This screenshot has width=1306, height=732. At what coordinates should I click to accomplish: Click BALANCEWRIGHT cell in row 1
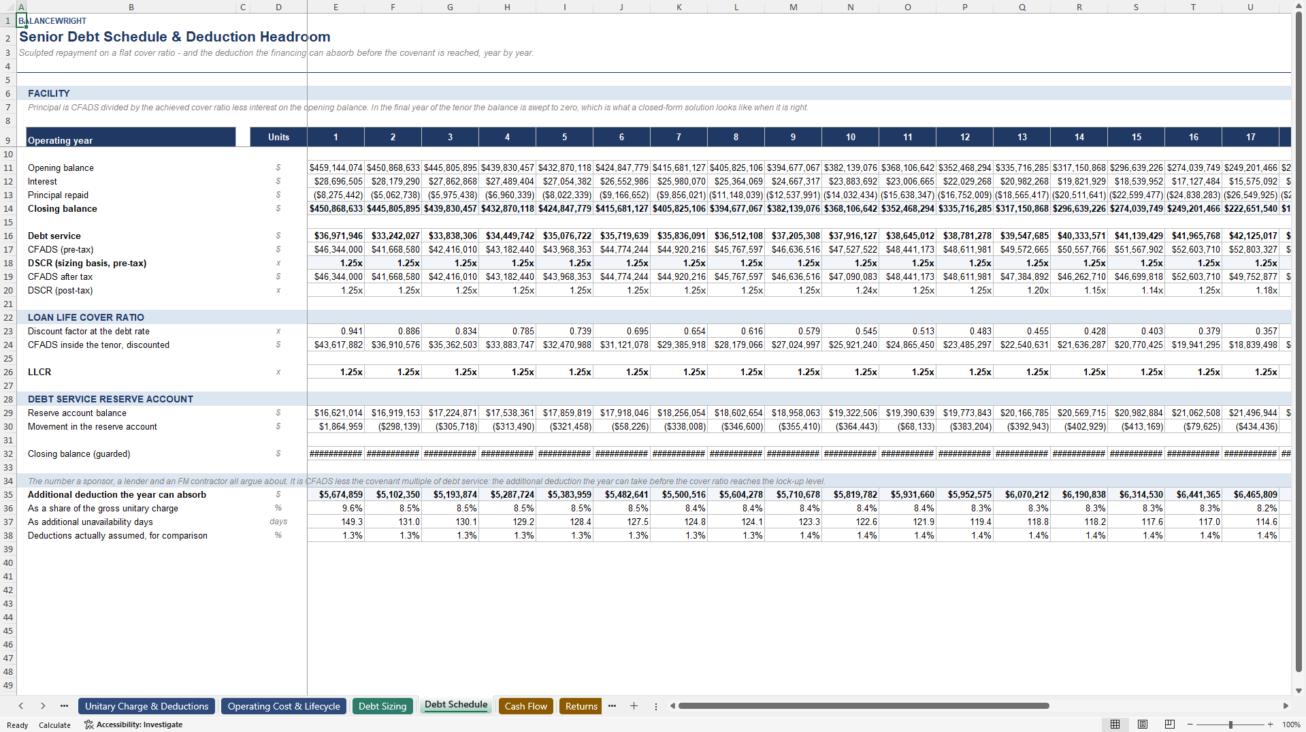52,21
